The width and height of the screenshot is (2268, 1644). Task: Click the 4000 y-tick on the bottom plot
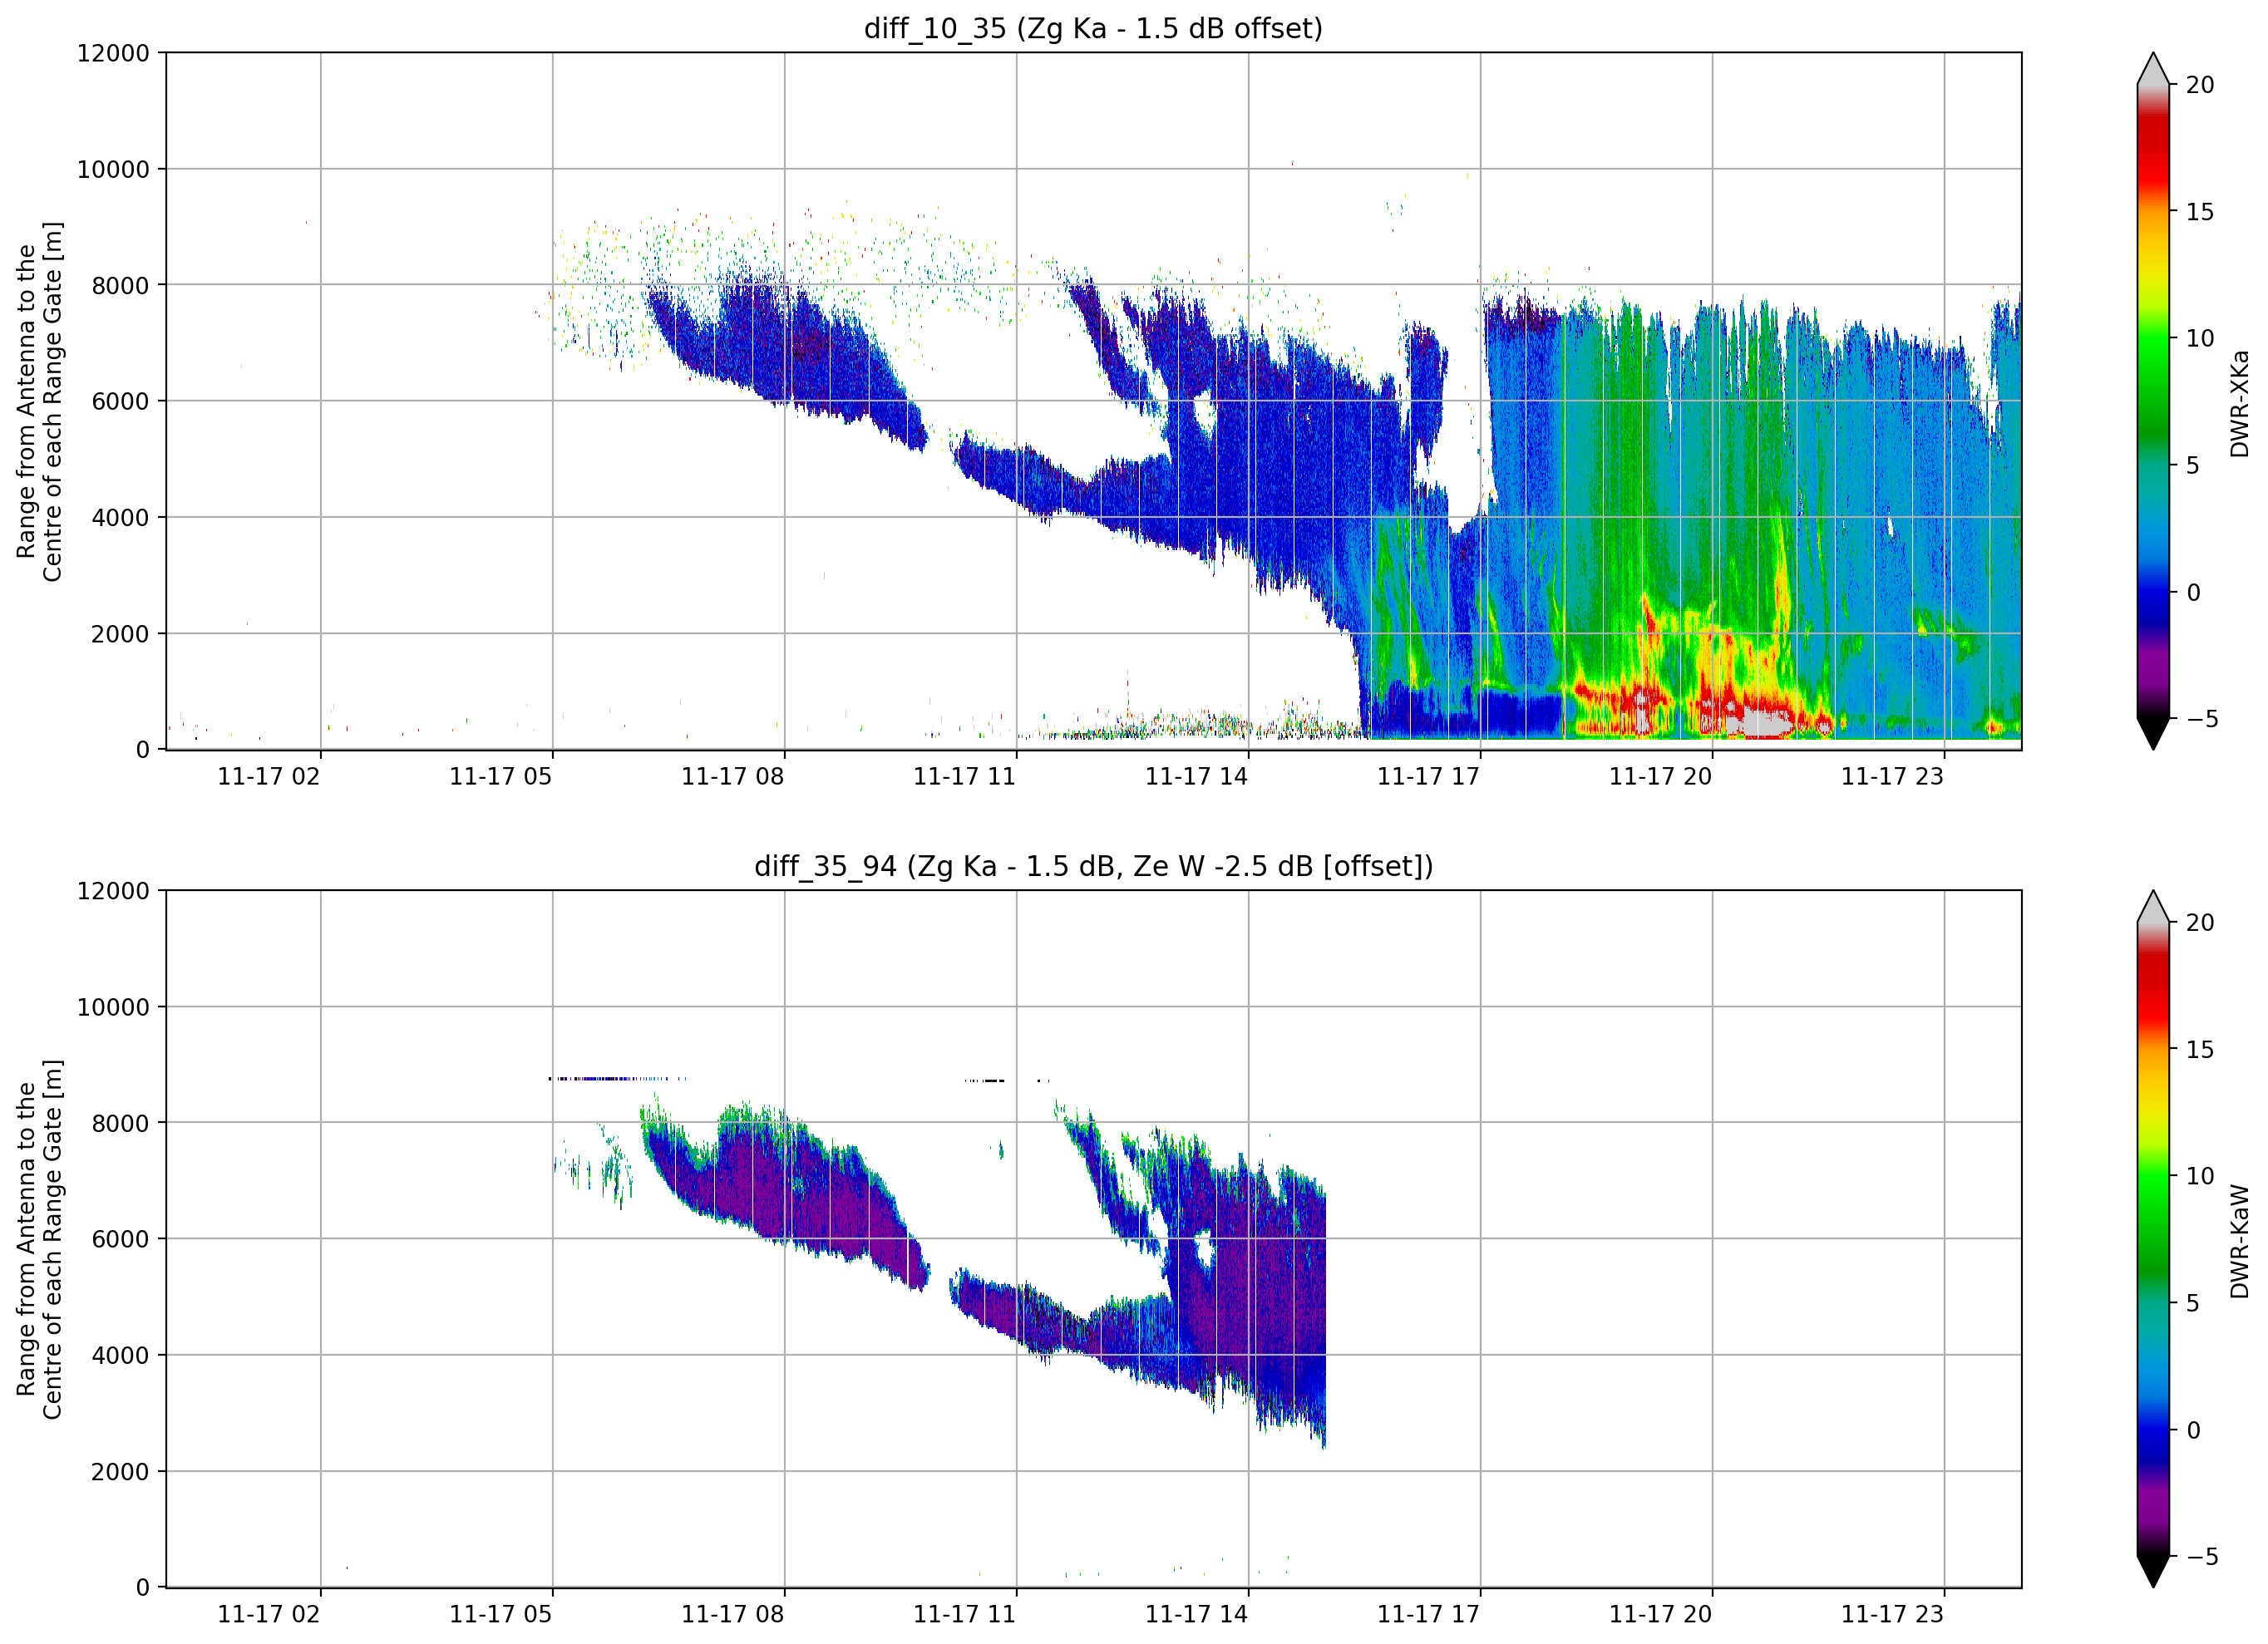(120, 1355)
